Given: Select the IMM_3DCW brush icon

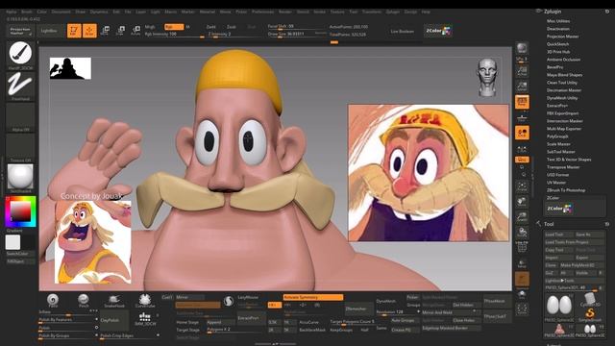Looking at the screenshot, I should point(145,319).
